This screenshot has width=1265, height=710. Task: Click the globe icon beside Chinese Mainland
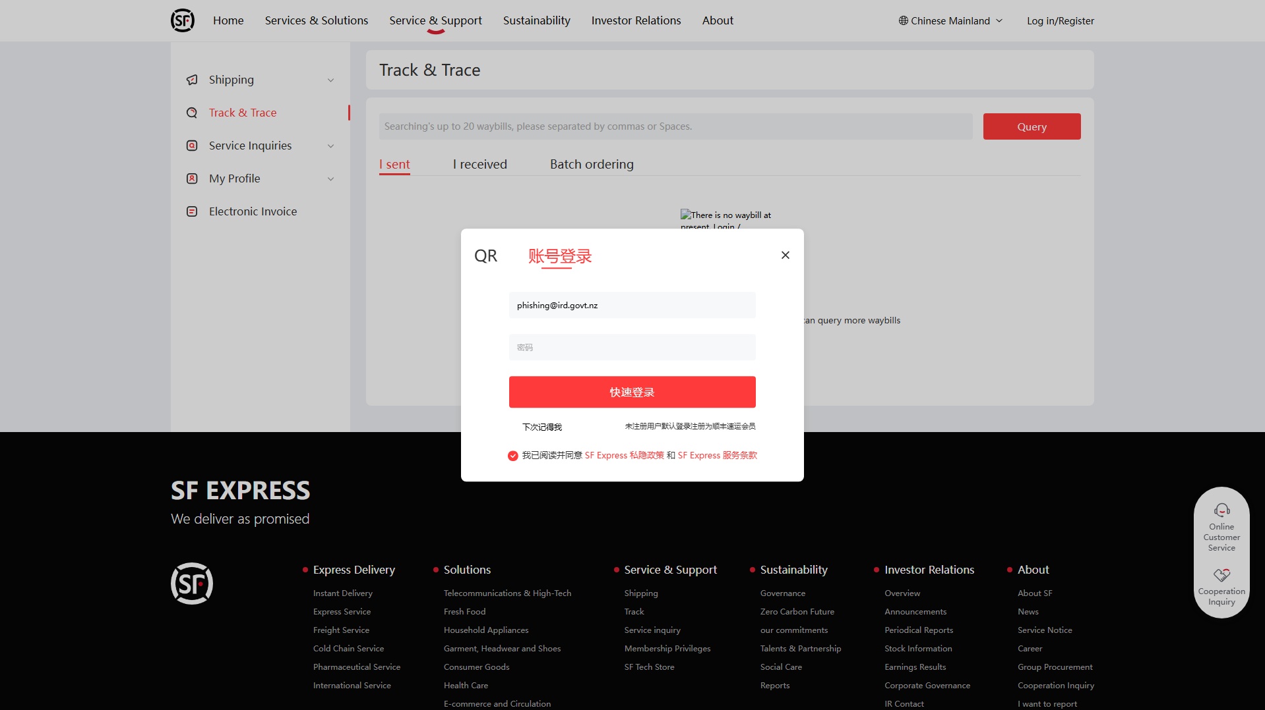(904, 20)
